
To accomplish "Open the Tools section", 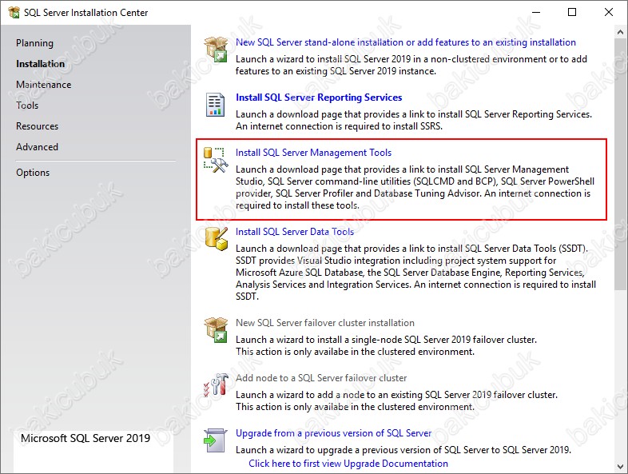I will coord(27,106).
